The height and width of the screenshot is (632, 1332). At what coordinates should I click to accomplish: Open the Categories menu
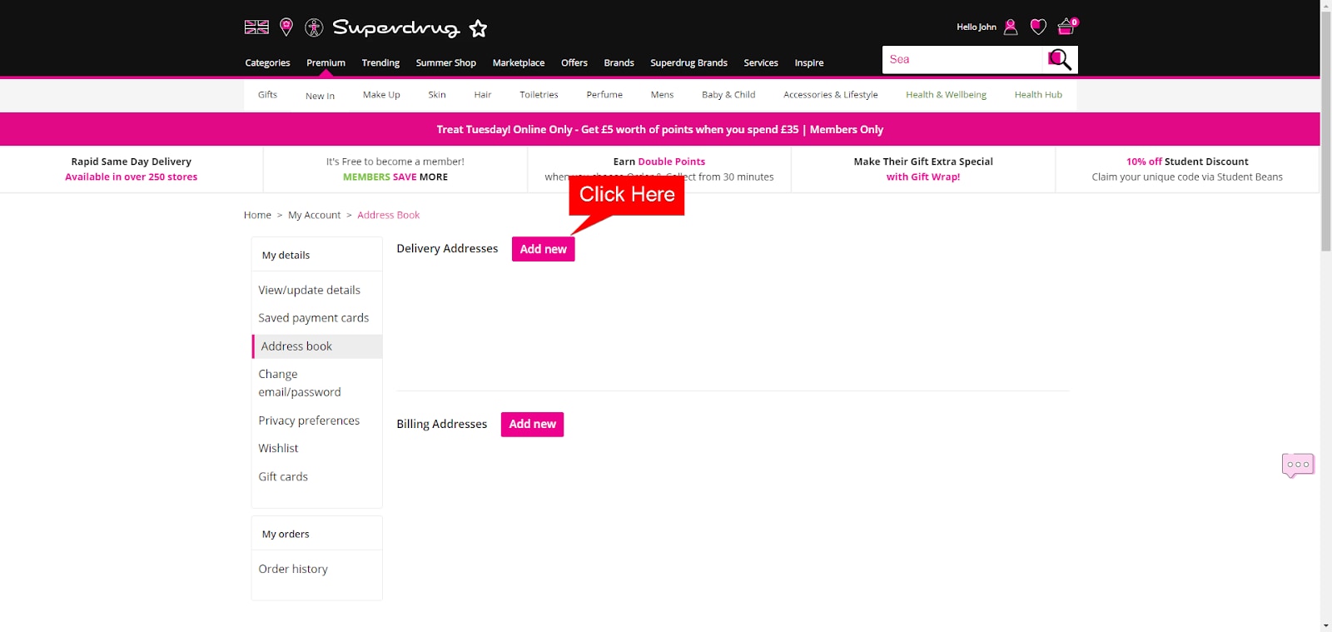coord(267,62)
